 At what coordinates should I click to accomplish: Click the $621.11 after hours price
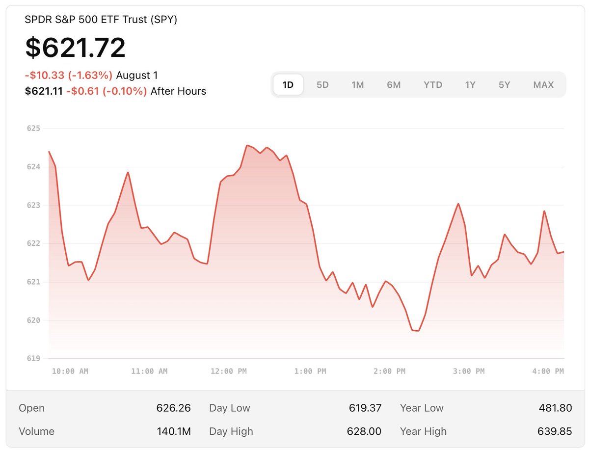tap(44, 91)
